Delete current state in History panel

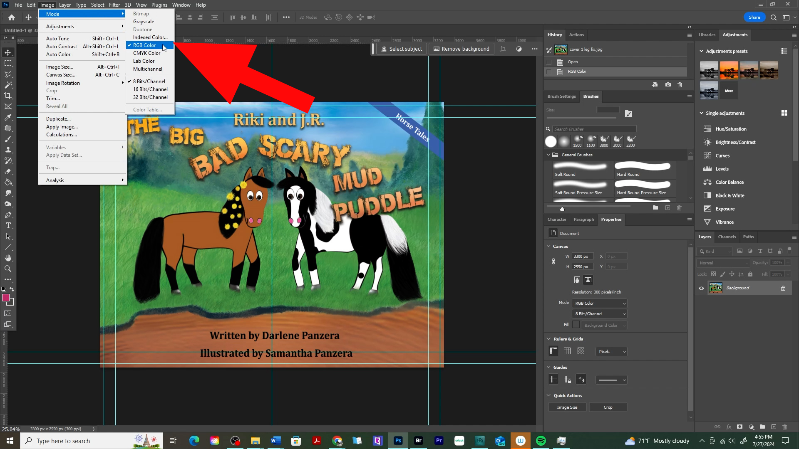680,84
